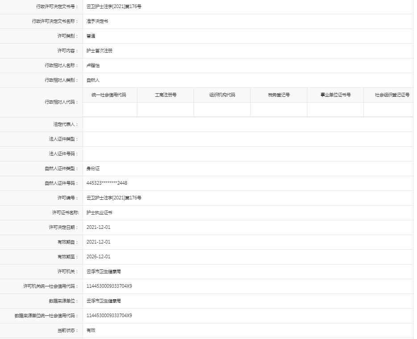Click the 工商注册号 column header
This screenshot has width=417, height=339.
165,94
